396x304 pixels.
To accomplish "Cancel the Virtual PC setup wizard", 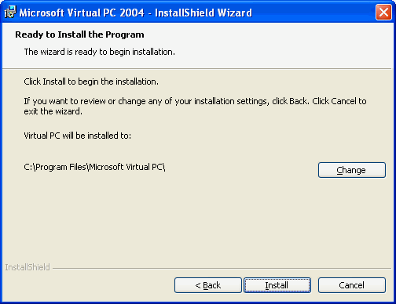I will (352, 285).
